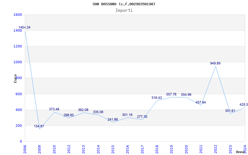Click the 335.08 data label
Screen dimensions: 248x155
point(98,112)
